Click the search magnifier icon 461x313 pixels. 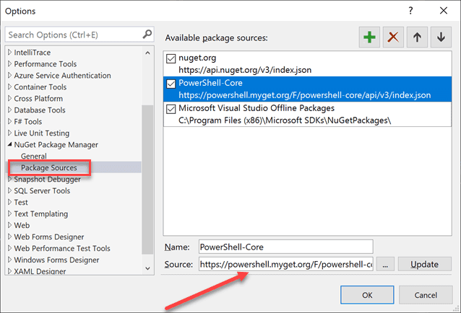(147, 35)
